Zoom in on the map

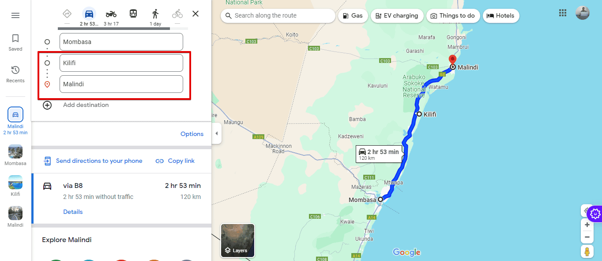(587, 224)
